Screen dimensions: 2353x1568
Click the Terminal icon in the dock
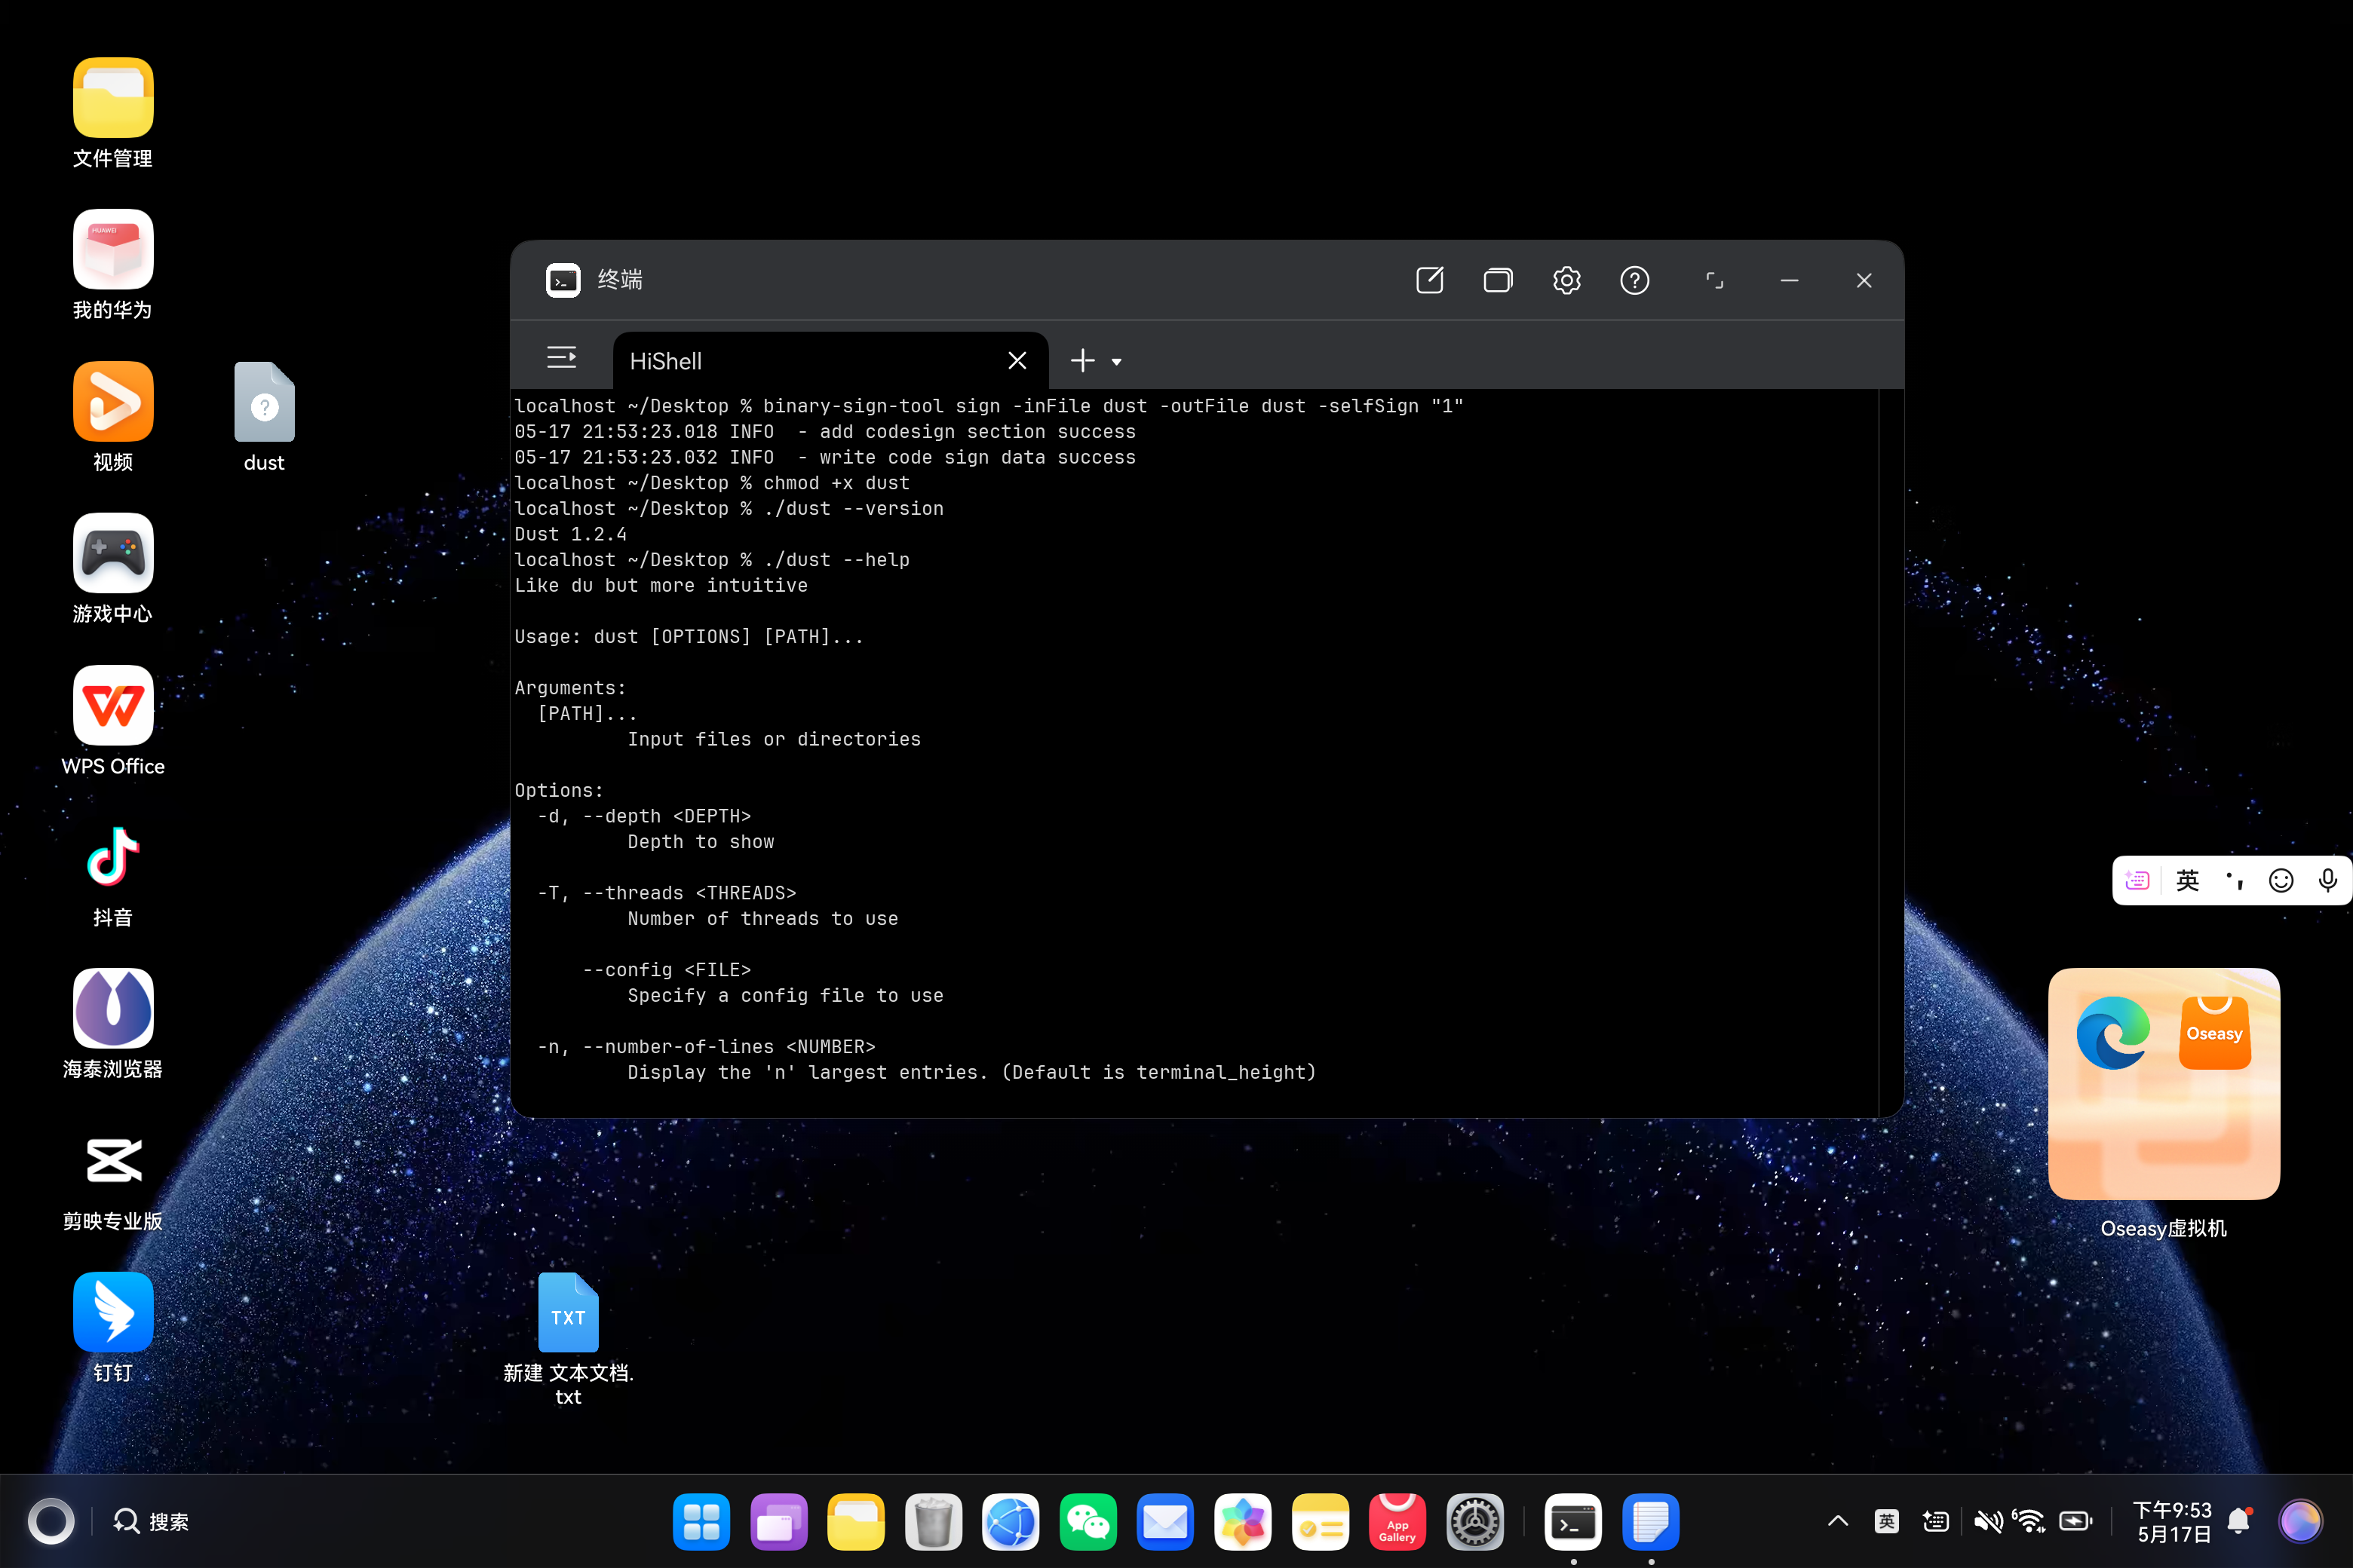click(1572, 1522)
